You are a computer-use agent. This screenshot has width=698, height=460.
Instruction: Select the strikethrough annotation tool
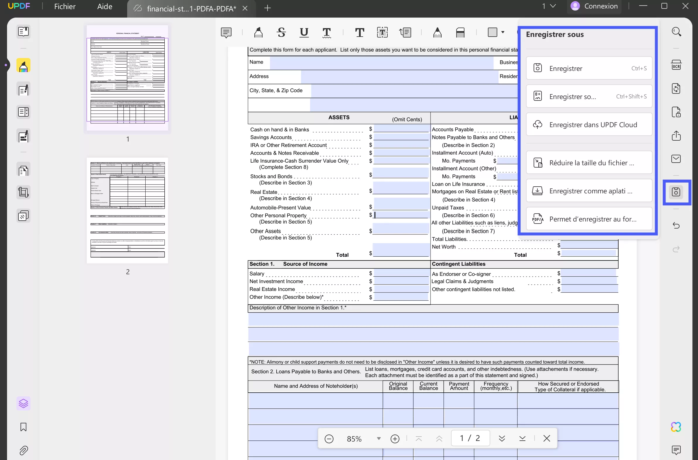pos(281,32)
